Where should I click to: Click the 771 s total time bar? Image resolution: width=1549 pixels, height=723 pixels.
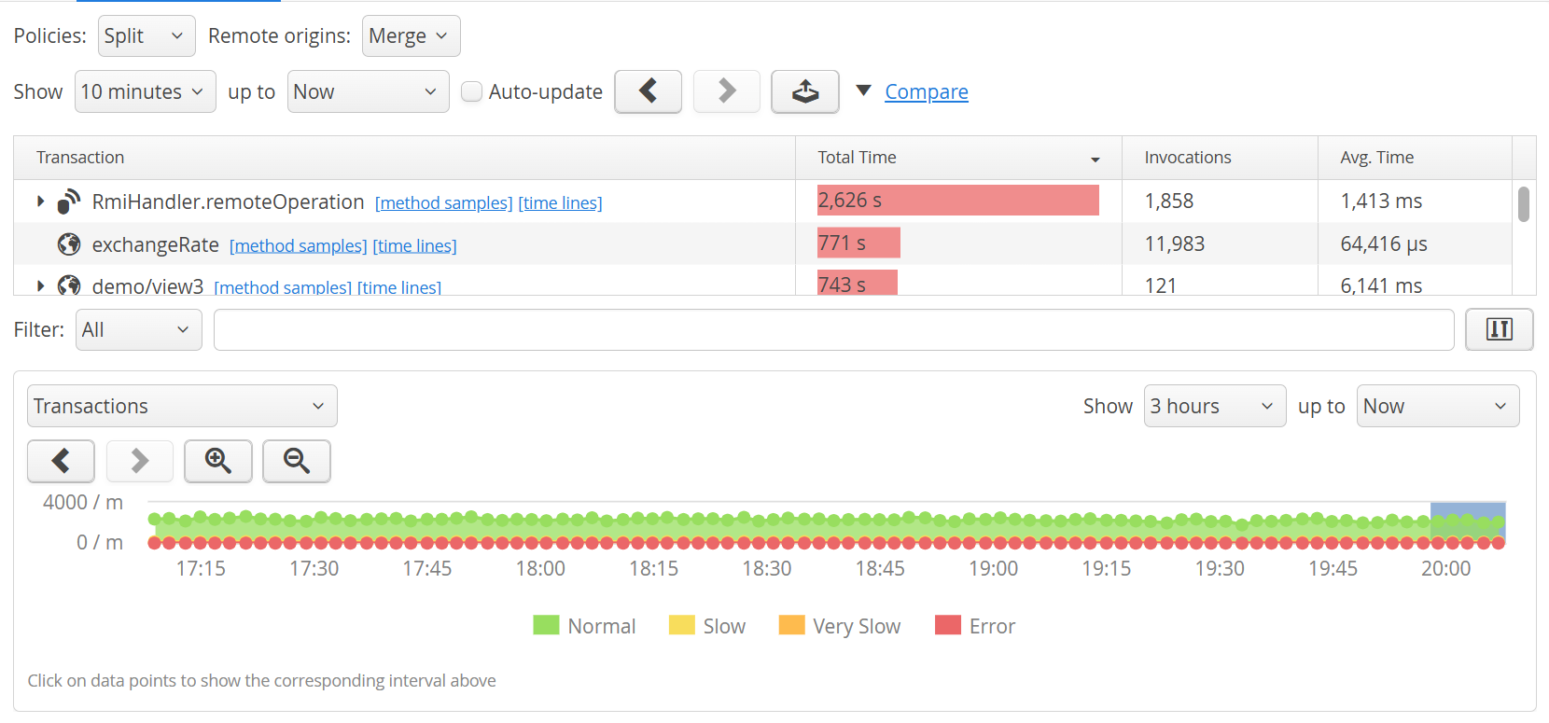(858, 243)
